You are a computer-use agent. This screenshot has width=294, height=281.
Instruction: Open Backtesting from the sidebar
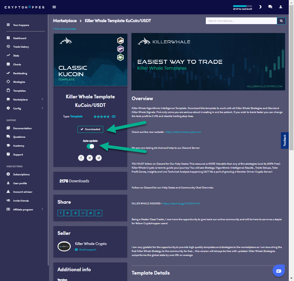20,73
